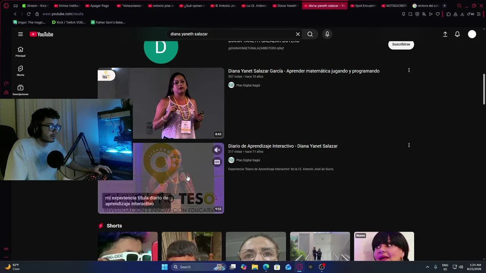
Task: Open the browser tab search magnifier
Action: click(459, 6)
